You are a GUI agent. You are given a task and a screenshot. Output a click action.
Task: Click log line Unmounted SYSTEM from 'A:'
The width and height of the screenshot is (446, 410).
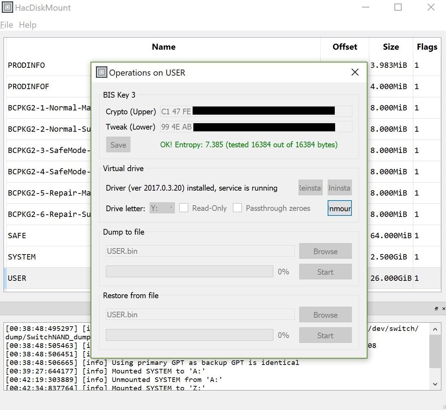pos(114,379)
